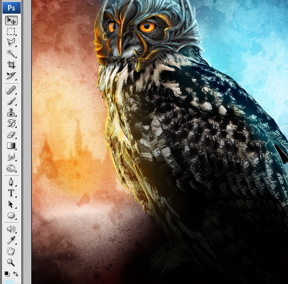288x284 pixels.
Task: Click the Ps logo atop the toolbox
Action: point(12,8)
